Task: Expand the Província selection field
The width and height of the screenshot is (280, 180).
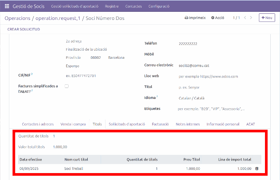Action: 73,58
